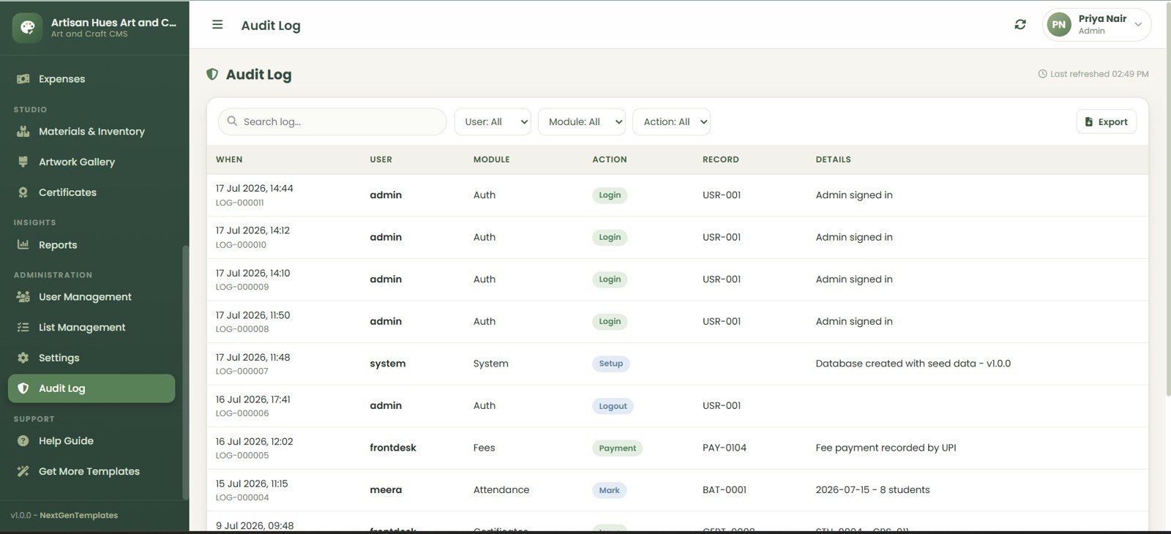Click the Attendance module cell
This screenshot has width=1171, height=534.
(x=501, y=490)
